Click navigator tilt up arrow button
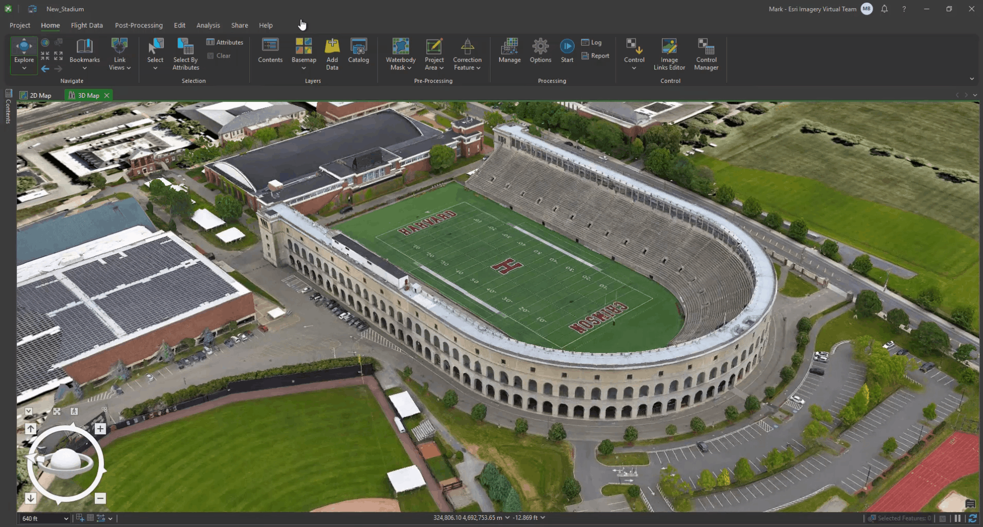983x527 pixels. (x=30, y=429)
